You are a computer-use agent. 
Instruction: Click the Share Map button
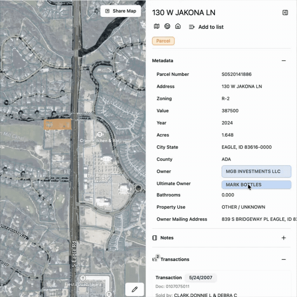121,11
